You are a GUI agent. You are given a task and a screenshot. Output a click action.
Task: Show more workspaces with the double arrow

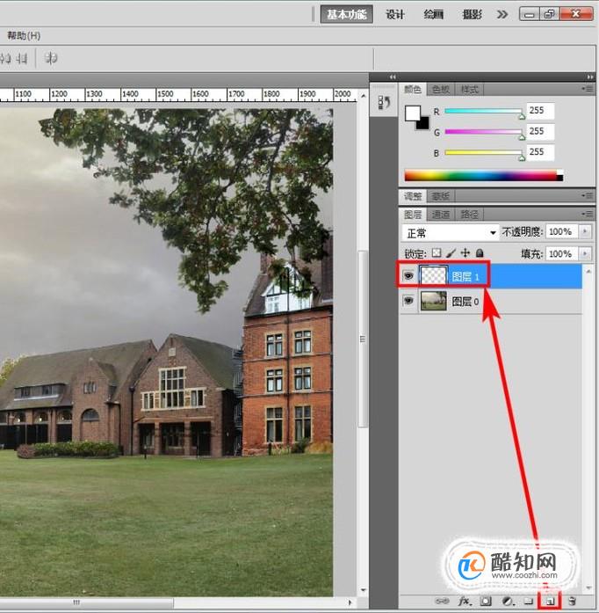[x=502, y=14]
